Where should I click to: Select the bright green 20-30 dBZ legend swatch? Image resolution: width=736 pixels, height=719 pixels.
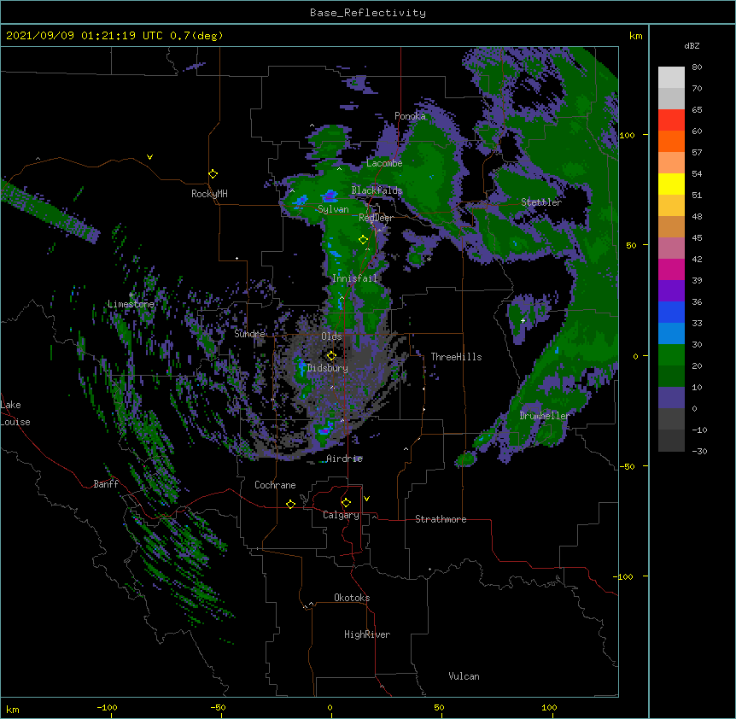671,355
